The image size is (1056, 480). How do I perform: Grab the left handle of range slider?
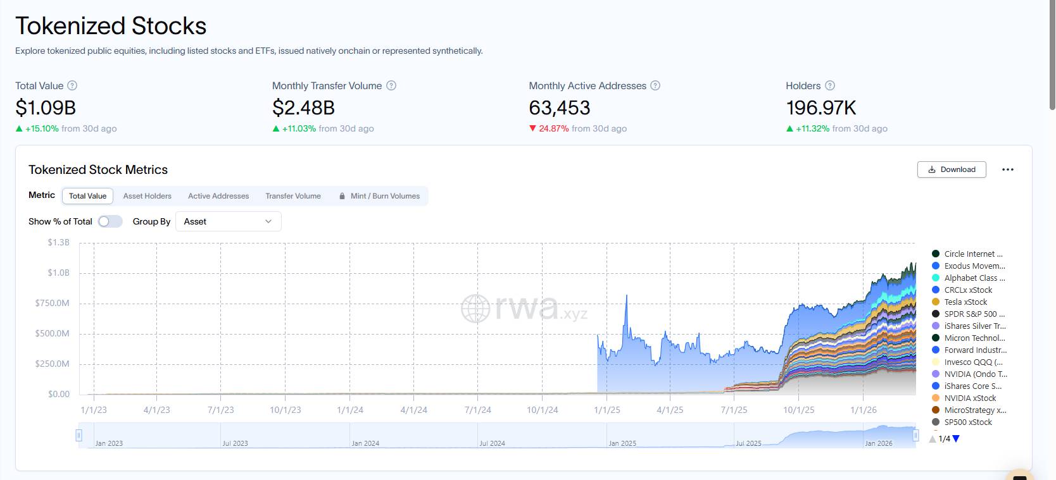[79, 435]
